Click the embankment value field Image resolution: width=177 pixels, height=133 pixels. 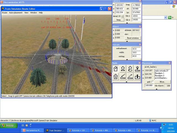click(x=136, y=48)
